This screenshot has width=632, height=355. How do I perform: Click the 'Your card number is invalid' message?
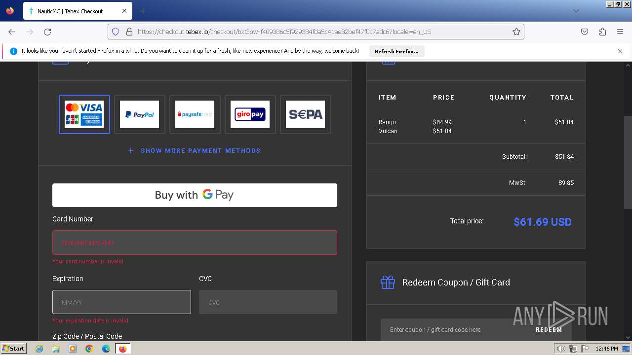[88, 261]
